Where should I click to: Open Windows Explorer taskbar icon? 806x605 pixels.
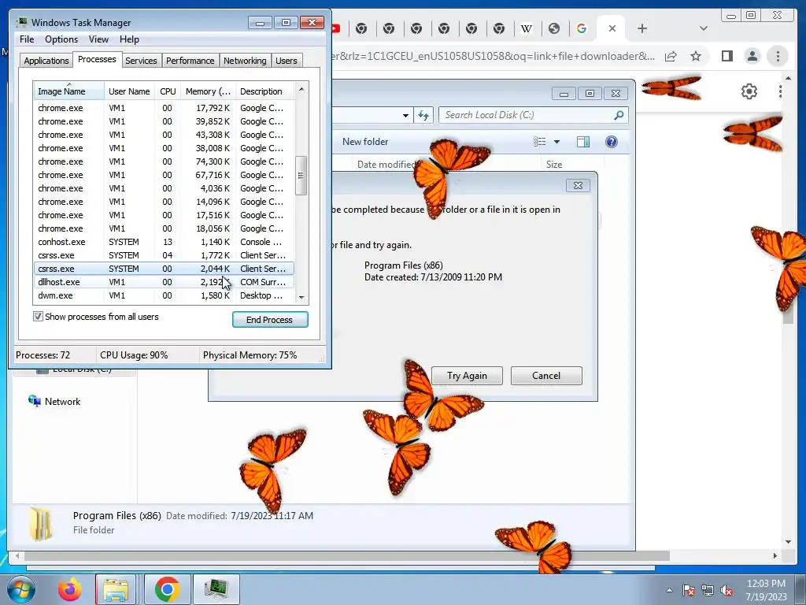116,589
